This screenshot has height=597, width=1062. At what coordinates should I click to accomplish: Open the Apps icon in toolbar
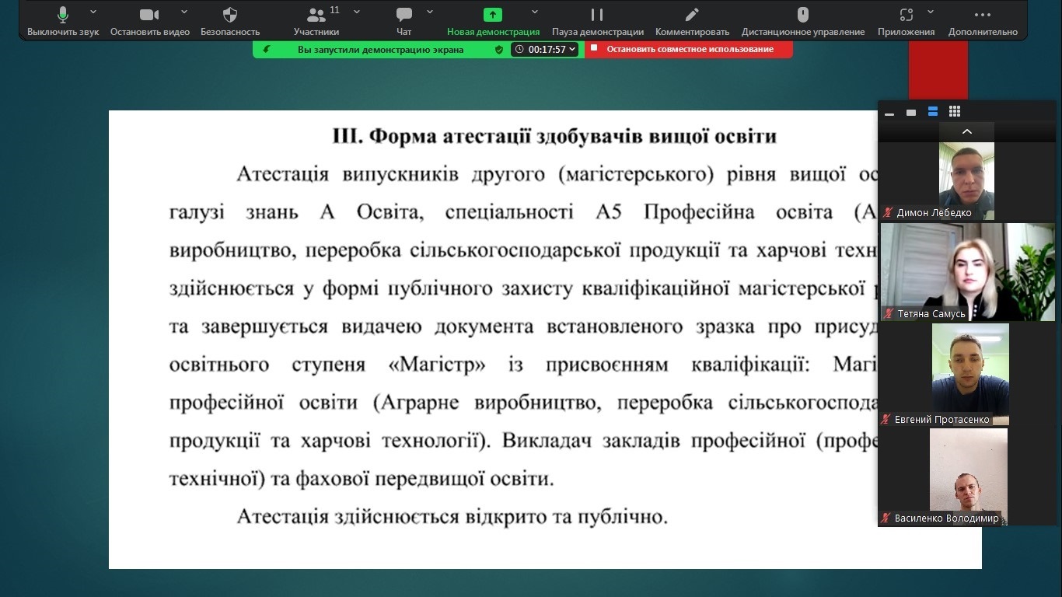(906, 16)
